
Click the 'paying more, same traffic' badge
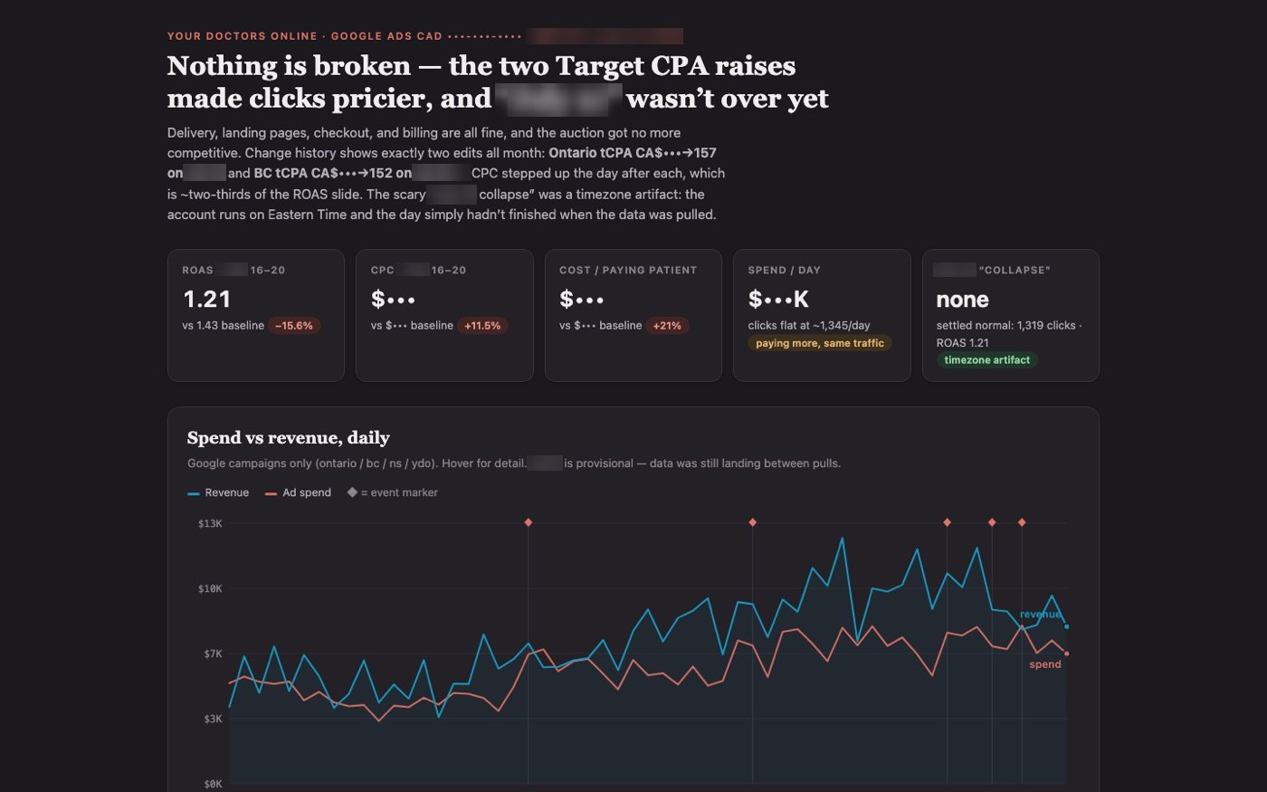(x=820, y=343)
